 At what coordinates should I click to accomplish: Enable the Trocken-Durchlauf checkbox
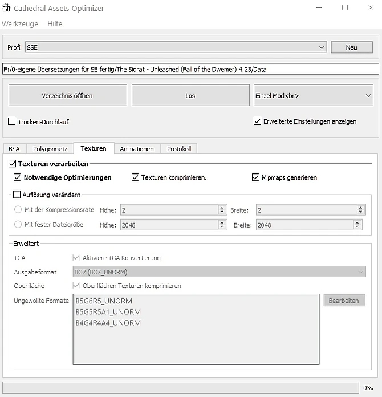pyautogui.click(x=12, y=121)
